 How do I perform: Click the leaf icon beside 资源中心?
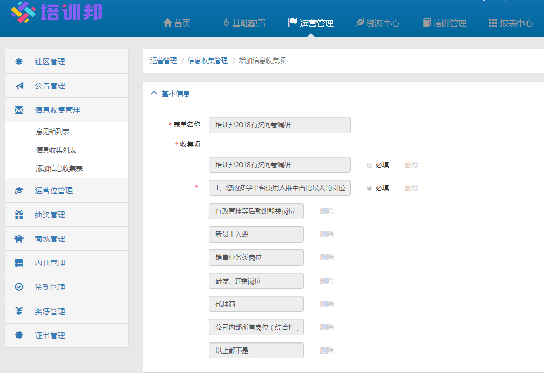pyautogui.click(x=360, y=23)
